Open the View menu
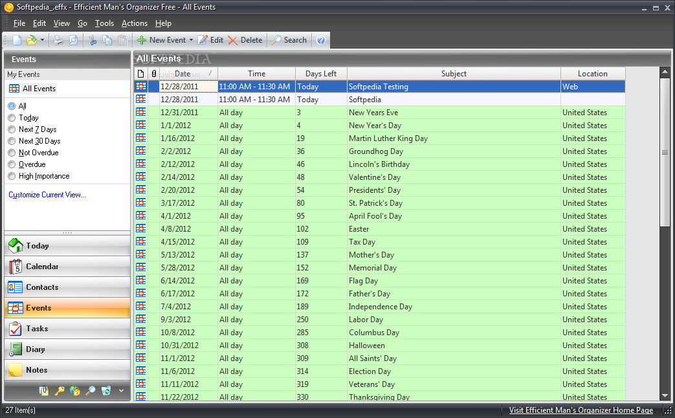This screenshot has height=418, width=675. (61, 23)
